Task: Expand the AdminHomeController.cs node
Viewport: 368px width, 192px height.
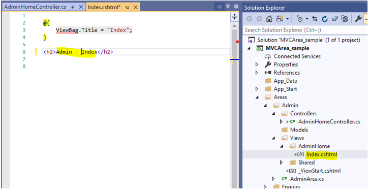Action: tap(281, 122)
